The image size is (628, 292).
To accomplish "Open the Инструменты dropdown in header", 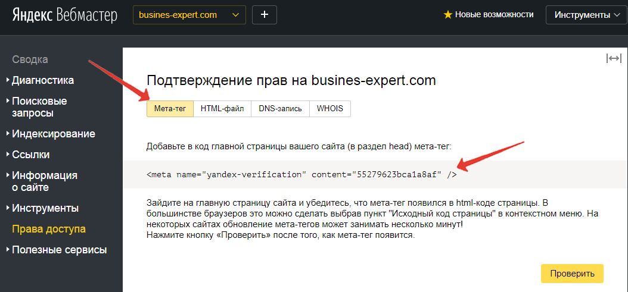I will (x=587, y=15).
